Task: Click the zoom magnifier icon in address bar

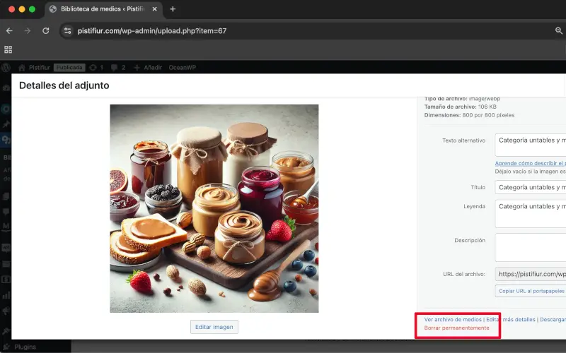Action: 558,31
